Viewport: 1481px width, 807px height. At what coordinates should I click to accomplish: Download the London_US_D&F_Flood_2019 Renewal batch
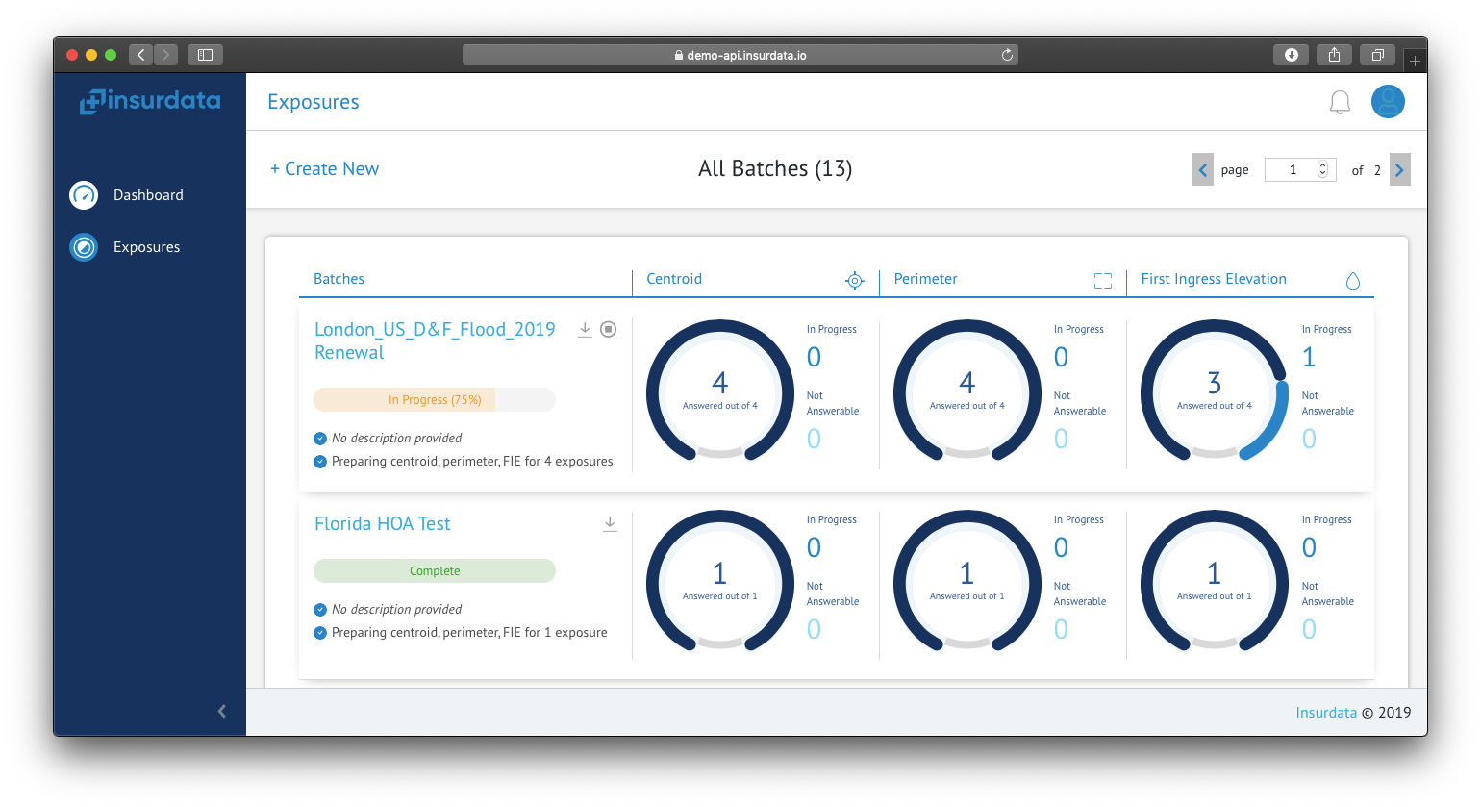tap(585, 329)
